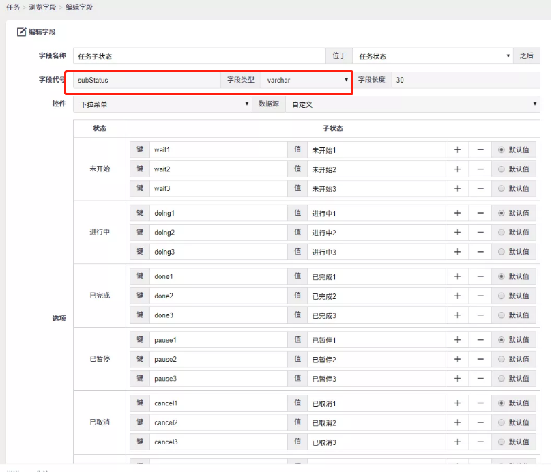Go to 任务 in the breadcrumb
Screen dimensions: 552x473
pos(12,7)
